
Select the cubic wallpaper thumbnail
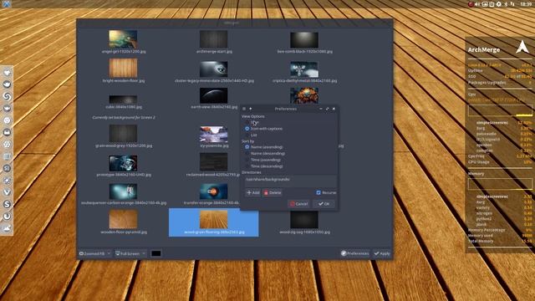pos(123,99)
